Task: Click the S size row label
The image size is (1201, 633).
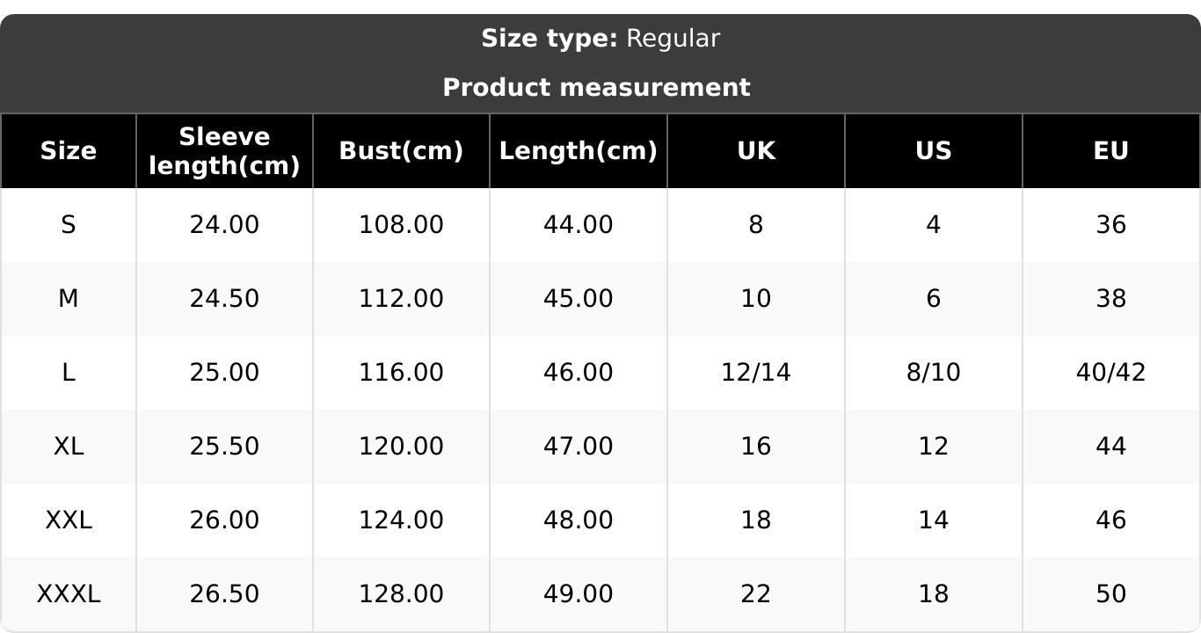Action: [69, 225]
